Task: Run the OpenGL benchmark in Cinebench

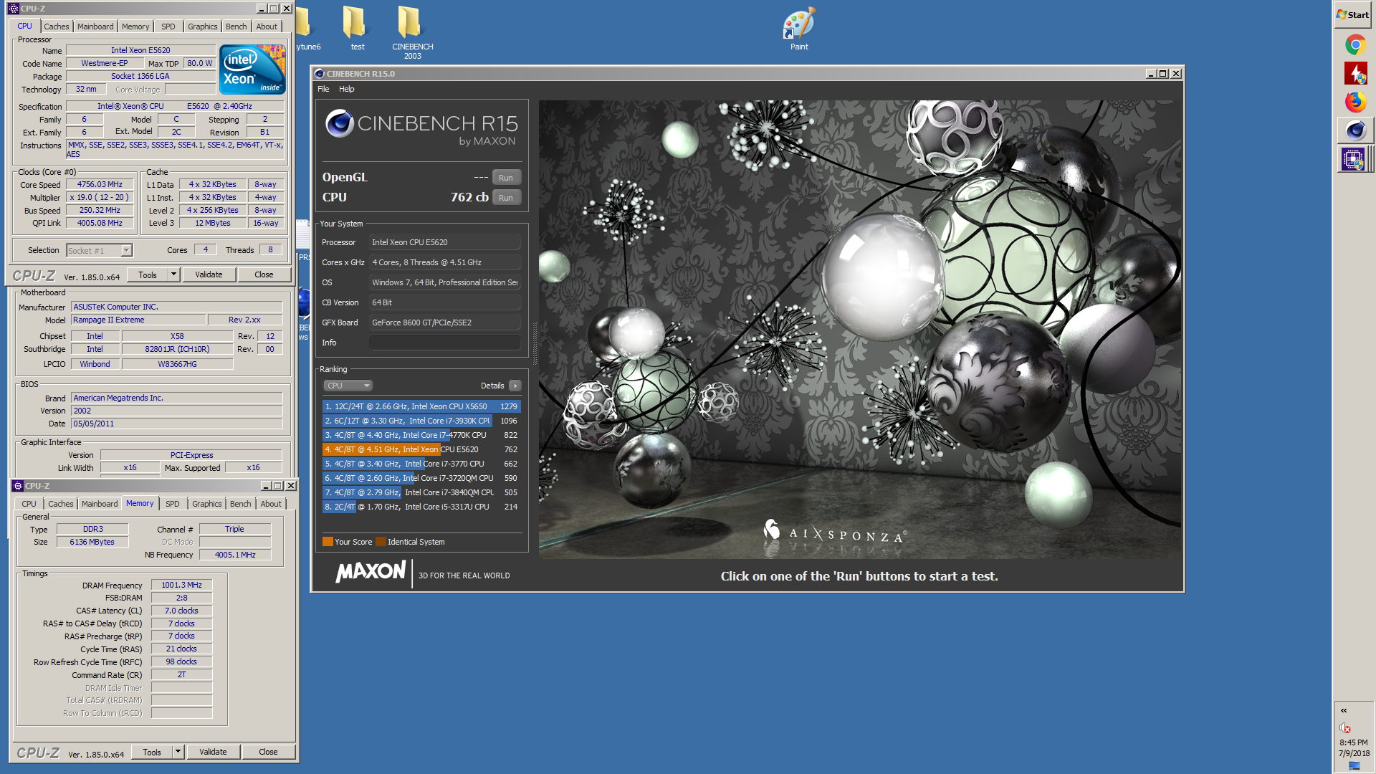Action: (x=506, y=178)
